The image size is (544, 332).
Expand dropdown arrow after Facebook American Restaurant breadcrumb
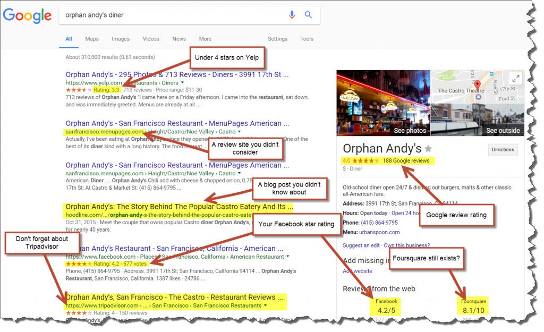(287, 257)
